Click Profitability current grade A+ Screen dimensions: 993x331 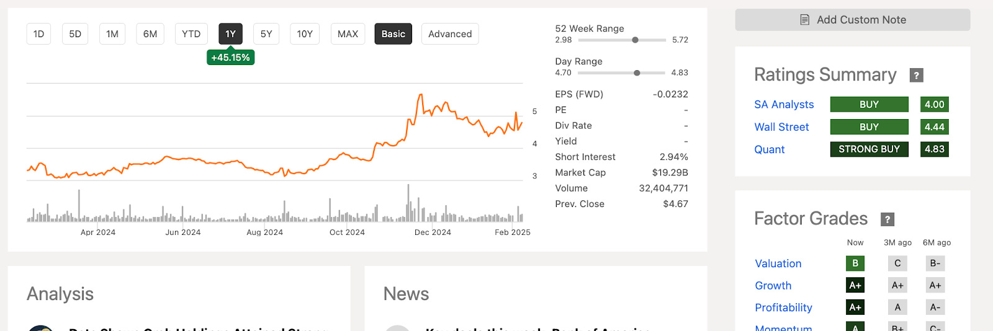pos(855,307)
